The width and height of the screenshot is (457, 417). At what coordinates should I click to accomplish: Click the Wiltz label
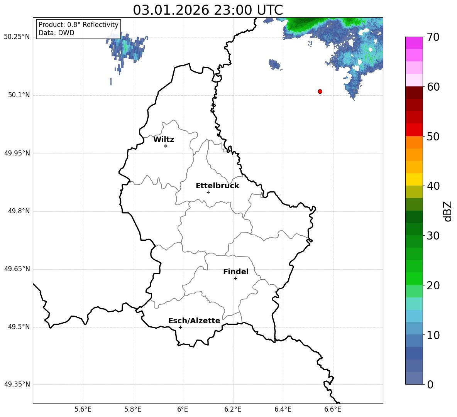click(164, 140)
